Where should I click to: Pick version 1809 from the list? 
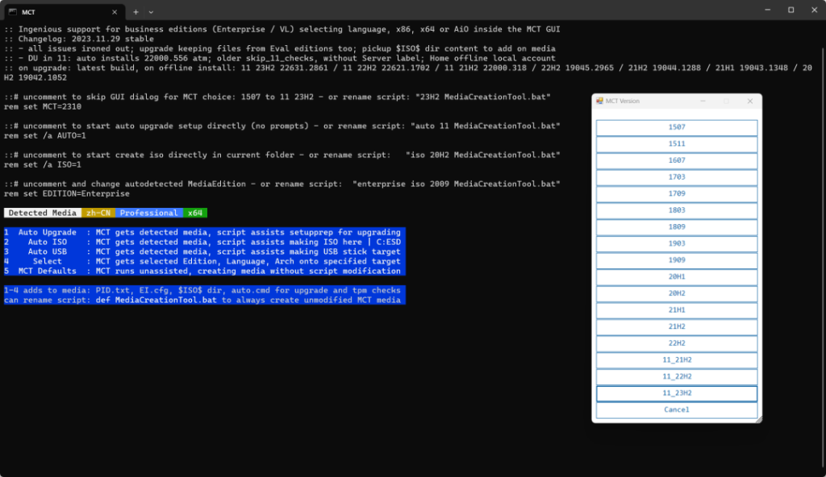677,227
